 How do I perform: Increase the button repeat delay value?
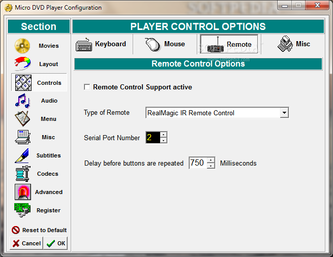pyautogui.click(x=210, y=160)
